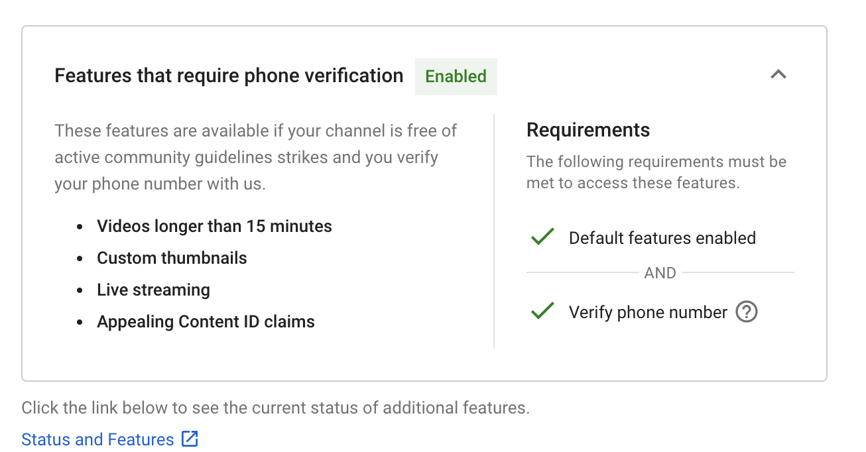Click the green checkmark beside Verify phone number
The width and height of the screenshot is (866, 452).
(x=542, y=311)
